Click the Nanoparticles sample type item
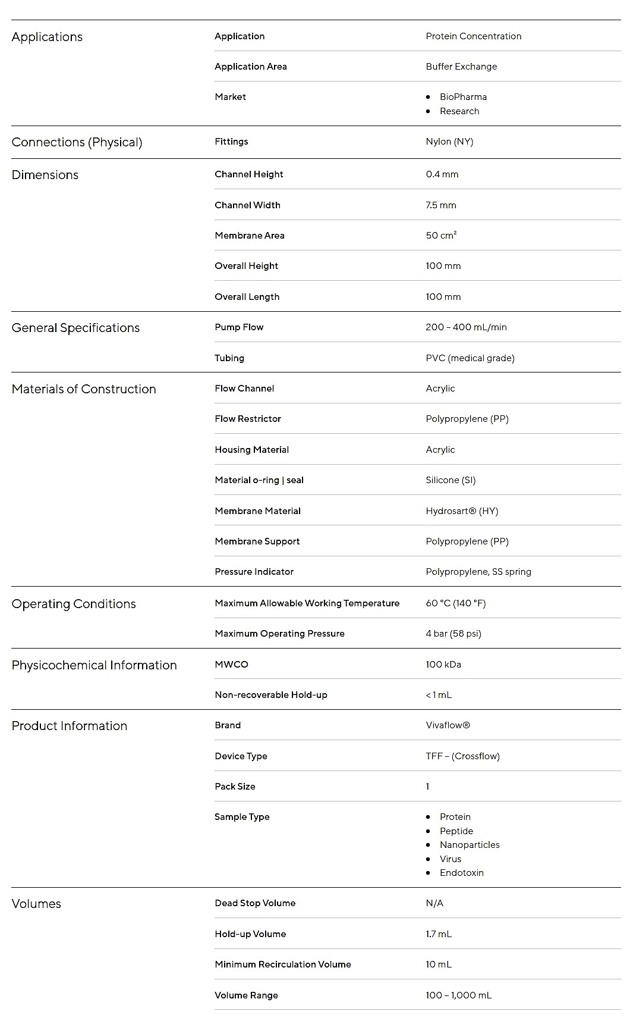This screenshot has width=630, height=1024. point(470,845)
